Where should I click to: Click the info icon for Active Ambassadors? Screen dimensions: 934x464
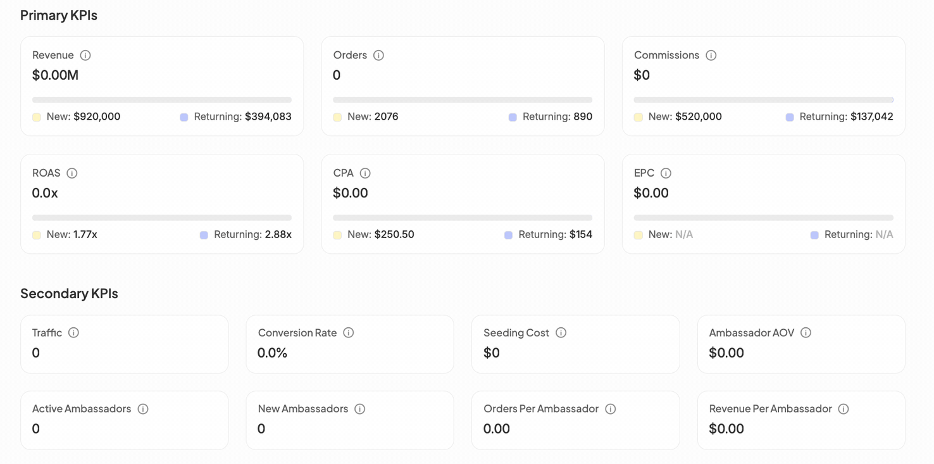(x=143, y=409)
